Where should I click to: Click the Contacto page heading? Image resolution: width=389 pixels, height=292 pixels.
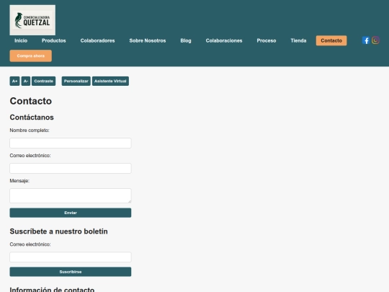point(31,101)
